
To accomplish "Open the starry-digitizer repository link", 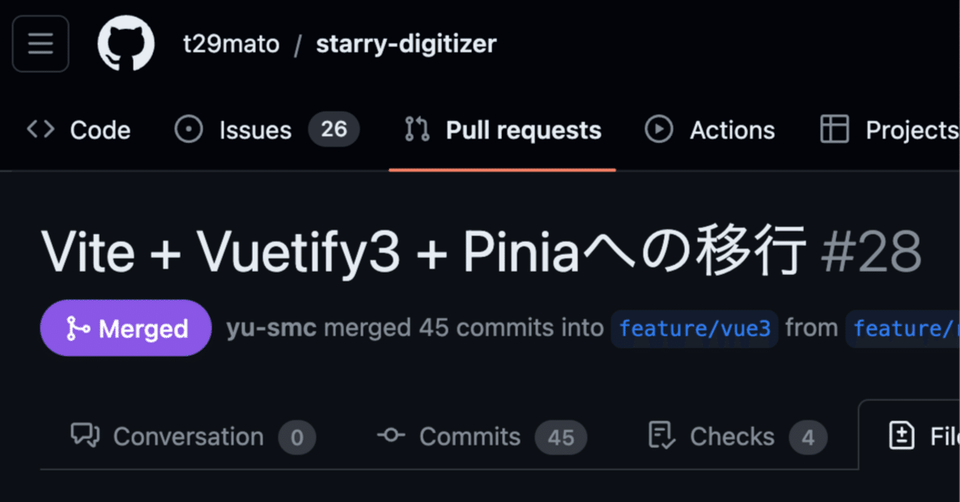I will 406,43.
